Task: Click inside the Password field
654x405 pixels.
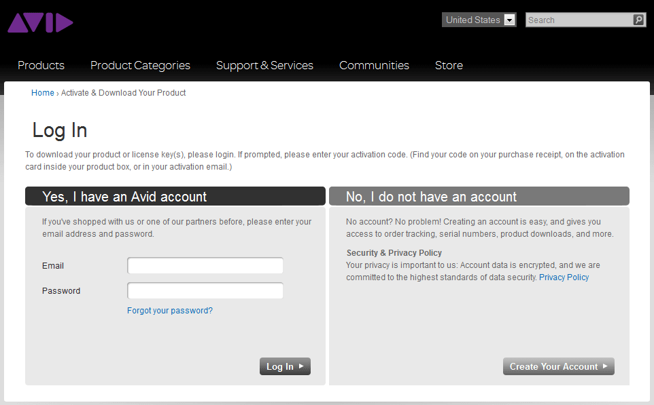Action: (205, 291)
